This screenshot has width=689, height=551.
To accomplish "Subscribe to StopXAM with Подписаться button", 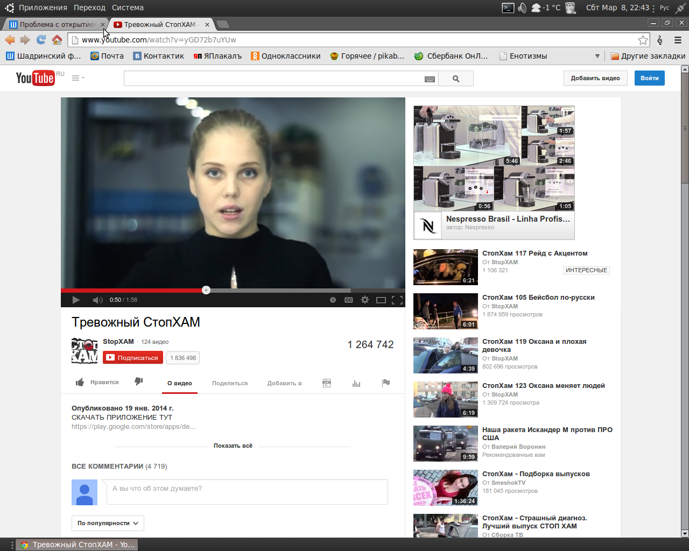I will click(133, 357).
